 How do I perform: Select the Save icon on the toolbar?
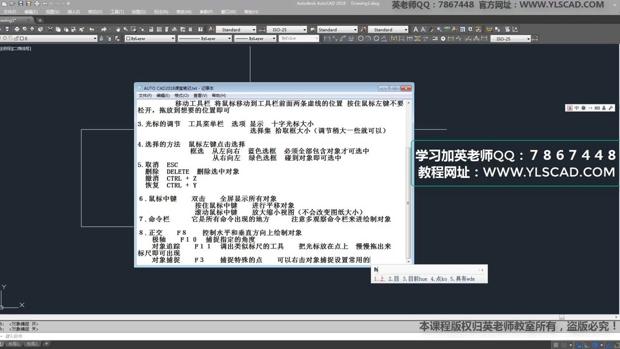tap(6, 29)
